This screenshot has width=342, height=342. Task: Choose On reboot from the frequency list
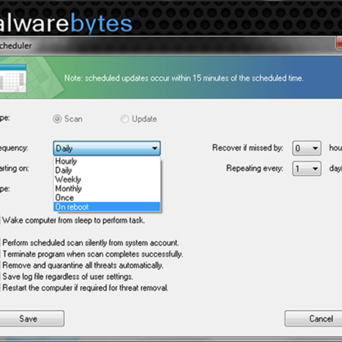tap(107, 207)
